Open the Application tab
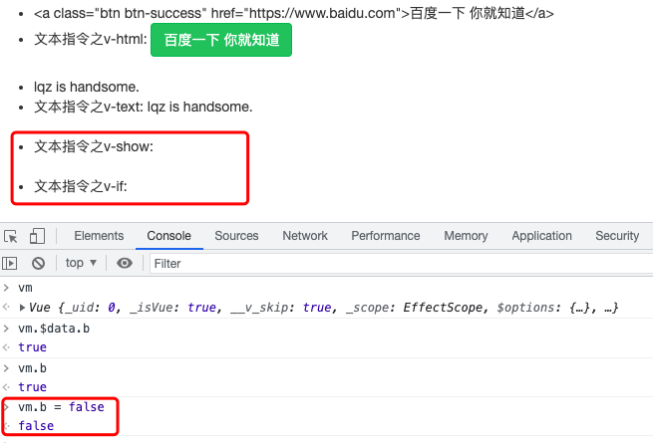The width and height of the screenshot is (653, 443). click(541, 236)
